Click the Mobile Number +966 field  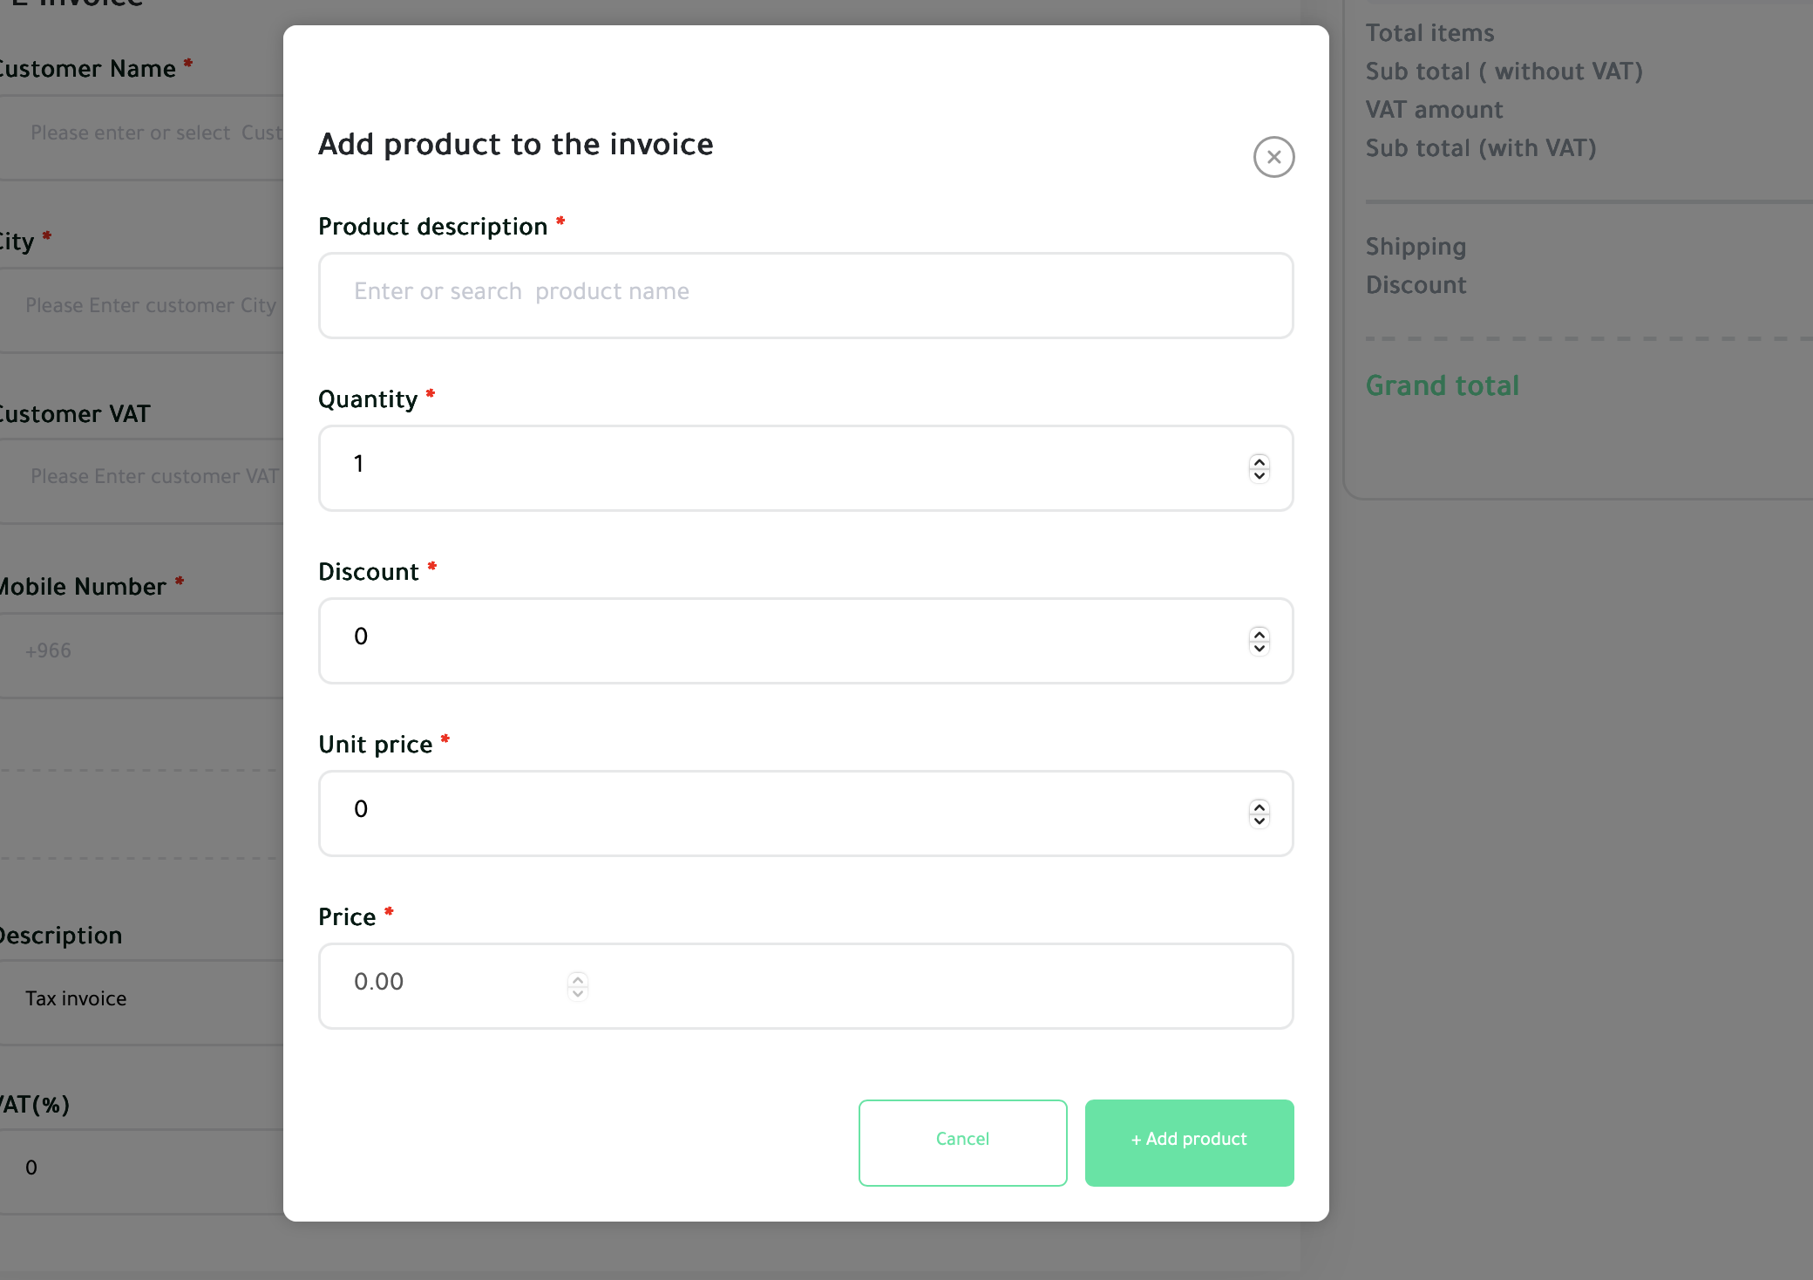click(x=139, y=655)
